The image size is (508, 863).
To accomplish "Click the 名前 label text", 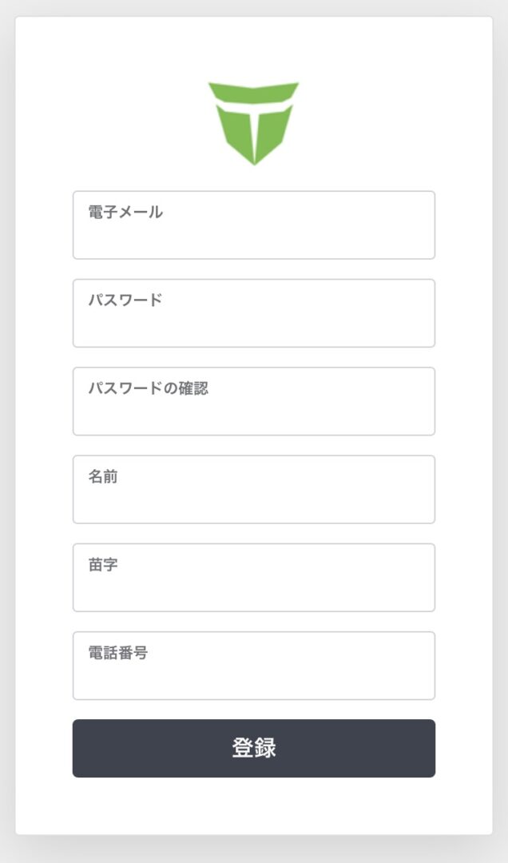I will (103, 476).
